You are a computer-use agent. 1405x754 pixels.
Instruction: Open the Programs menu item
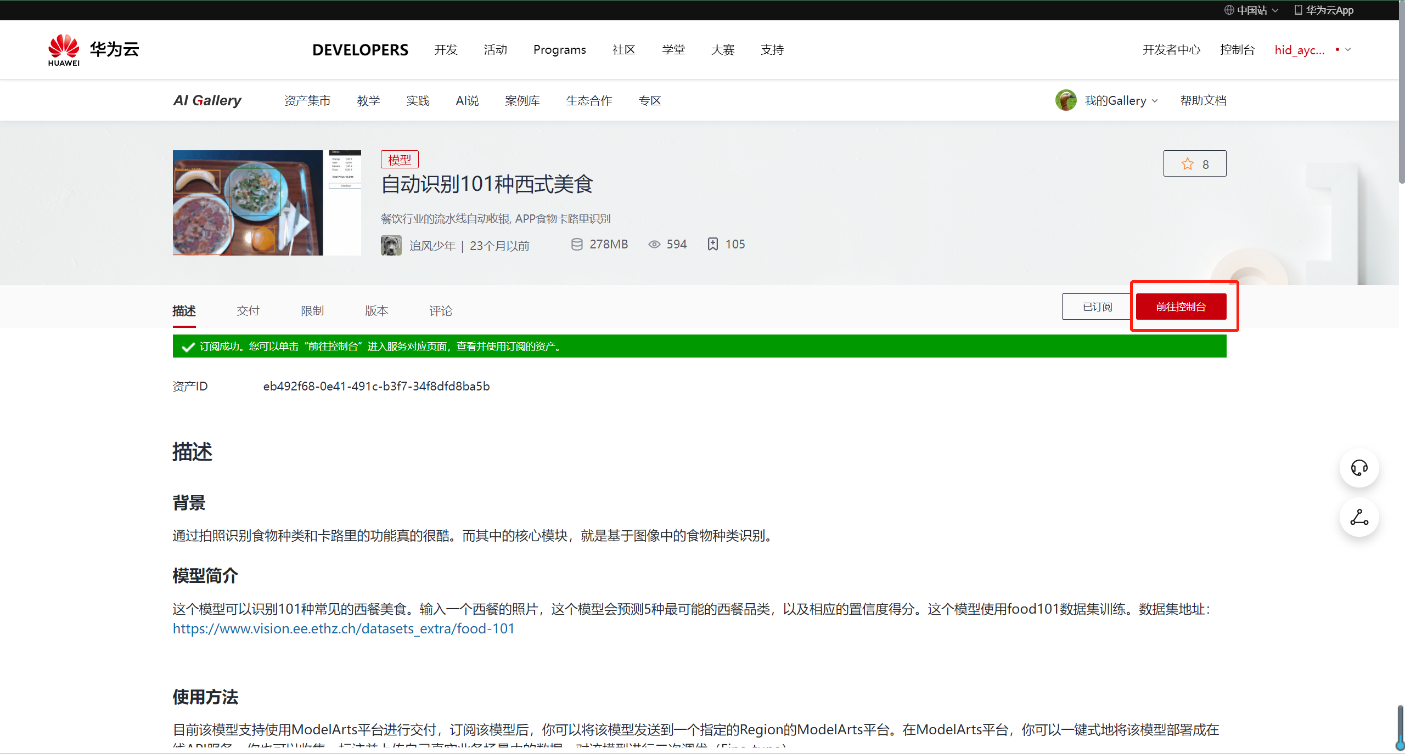[x=559, y=49]
